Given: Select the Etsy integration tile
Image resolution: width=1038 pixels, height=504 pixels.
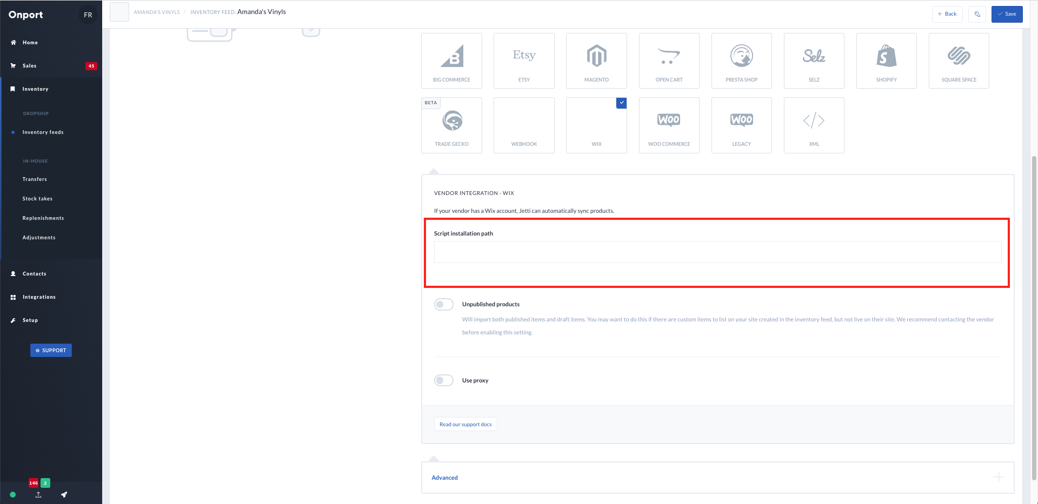Looking at the screenshot, I should click(x=524, y=61).
